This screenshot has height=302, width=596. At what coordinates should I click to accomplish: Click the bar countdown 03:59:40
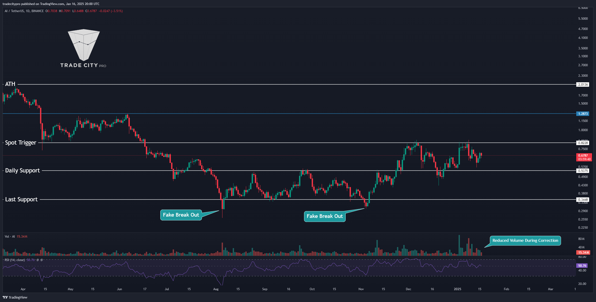tap(584, 159)
